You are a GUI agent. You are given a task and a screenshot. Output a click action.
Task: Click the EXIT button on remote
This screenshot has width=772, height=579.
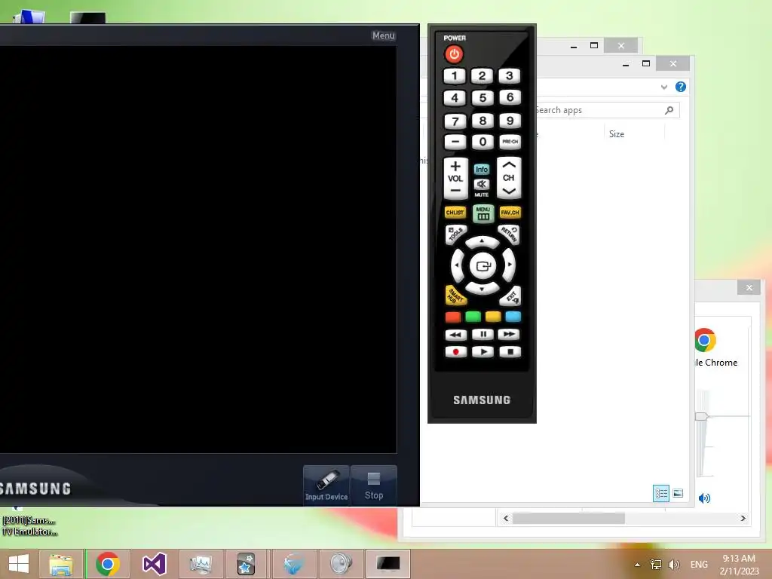coord(510,296)
